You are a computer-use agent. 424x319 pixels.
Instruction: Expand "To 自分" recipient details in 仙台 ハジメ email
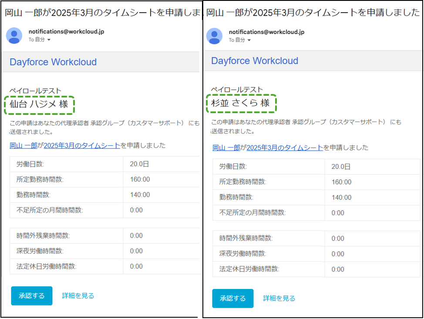(x=40, y=40)
